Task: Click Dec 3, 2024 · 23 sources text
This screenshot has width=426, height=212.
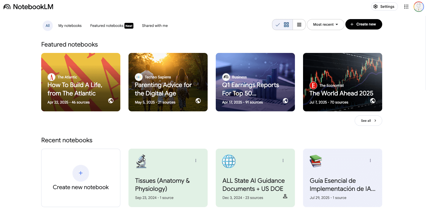Action: point(243,198)
